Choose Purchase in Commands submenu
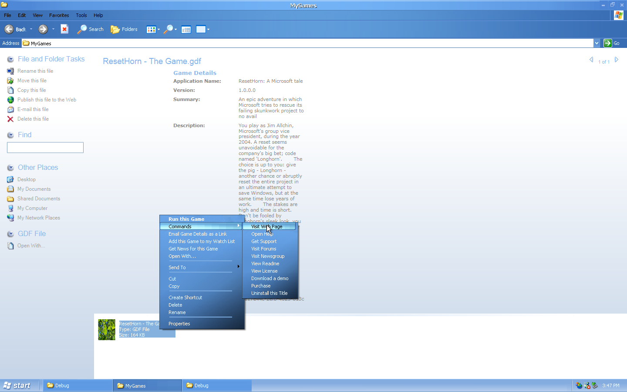Image resolution: width=627 pixels, height=392 pixels. point(269,286)
